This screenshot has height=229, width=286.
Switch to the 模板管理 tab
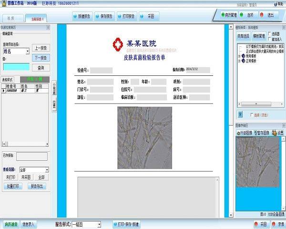coord(260,36)
